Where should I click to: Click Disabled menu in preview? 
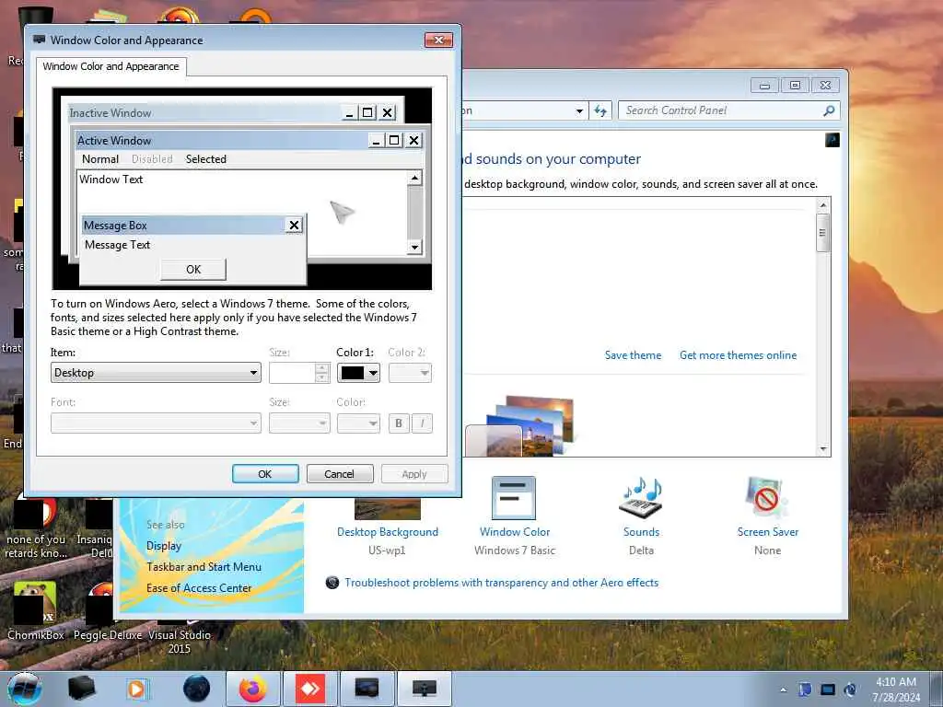click(x=152, y=158)
